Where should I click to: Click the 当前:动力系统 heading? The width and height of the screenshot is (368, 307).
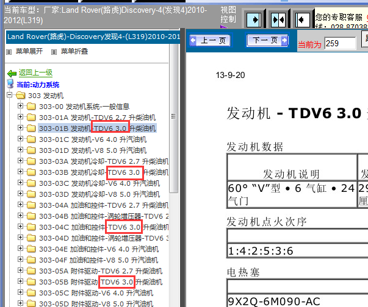click(38, 85)
